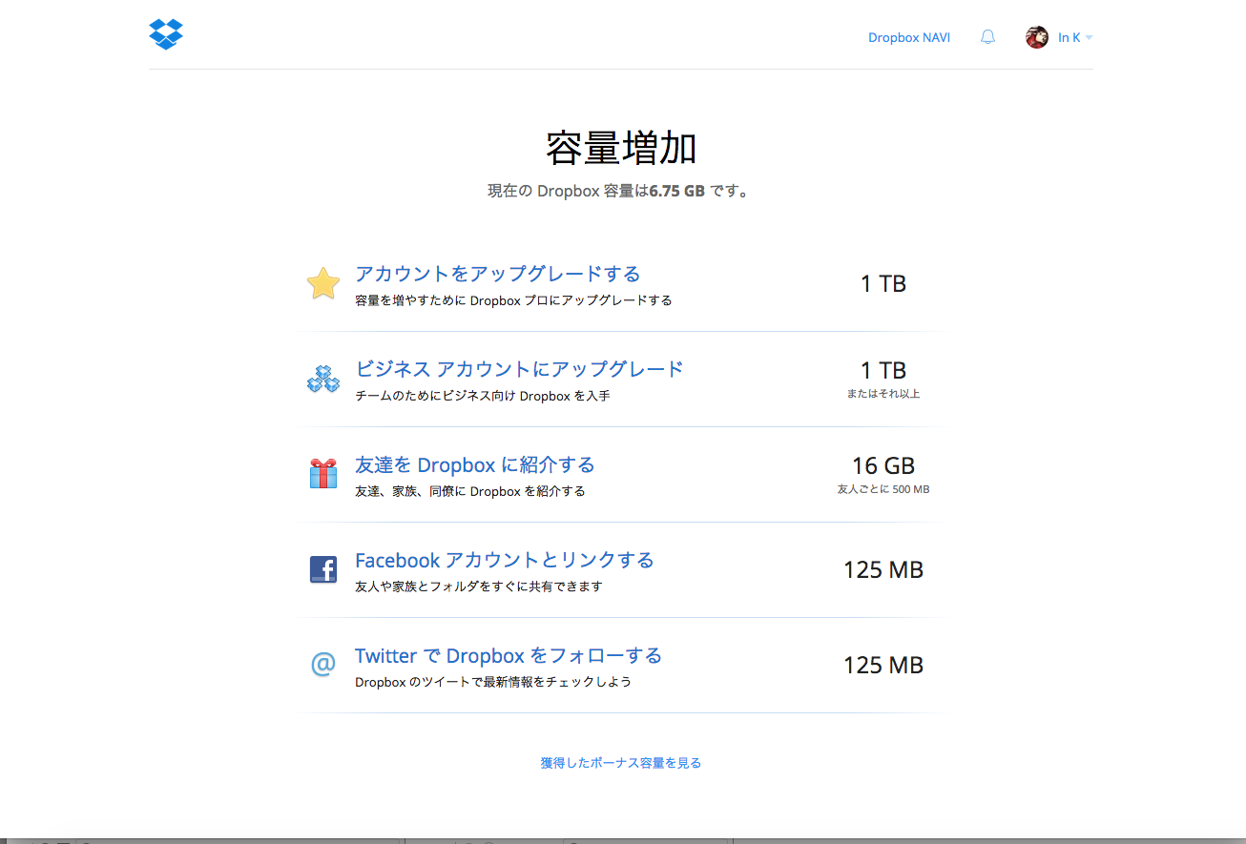Click 友達を Dropbox に紹介する link
The height and width of the screenshot is (844, 1246).
pyautogui.click(x=474, y=465)
